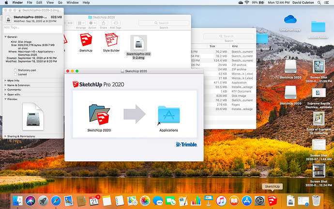Click the Add Tags toolbar button
Screen dimensions: 334x209
point(116,23)
